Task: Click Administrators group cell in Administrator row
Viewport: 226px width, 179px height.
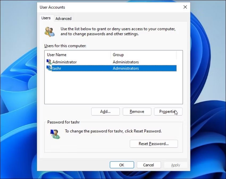Action: click(126, 62)
